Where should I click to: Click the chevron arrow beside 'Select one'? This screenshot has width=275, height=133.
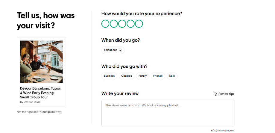(x=120, y=50)
